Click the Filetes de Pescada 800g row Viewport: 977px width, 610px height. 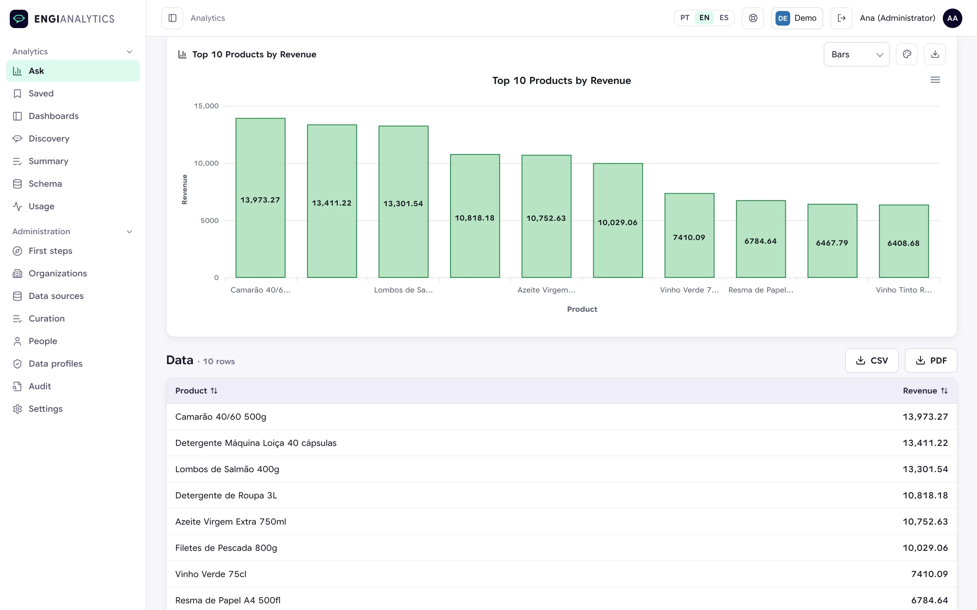(561, 548)
